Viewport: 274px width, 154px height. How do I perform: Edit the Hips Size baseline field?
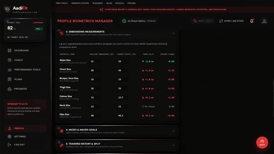point(95,116)
